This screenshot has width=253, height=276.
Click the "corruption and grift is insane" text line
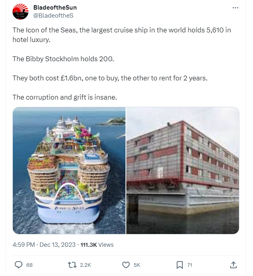tap(65, 97)
